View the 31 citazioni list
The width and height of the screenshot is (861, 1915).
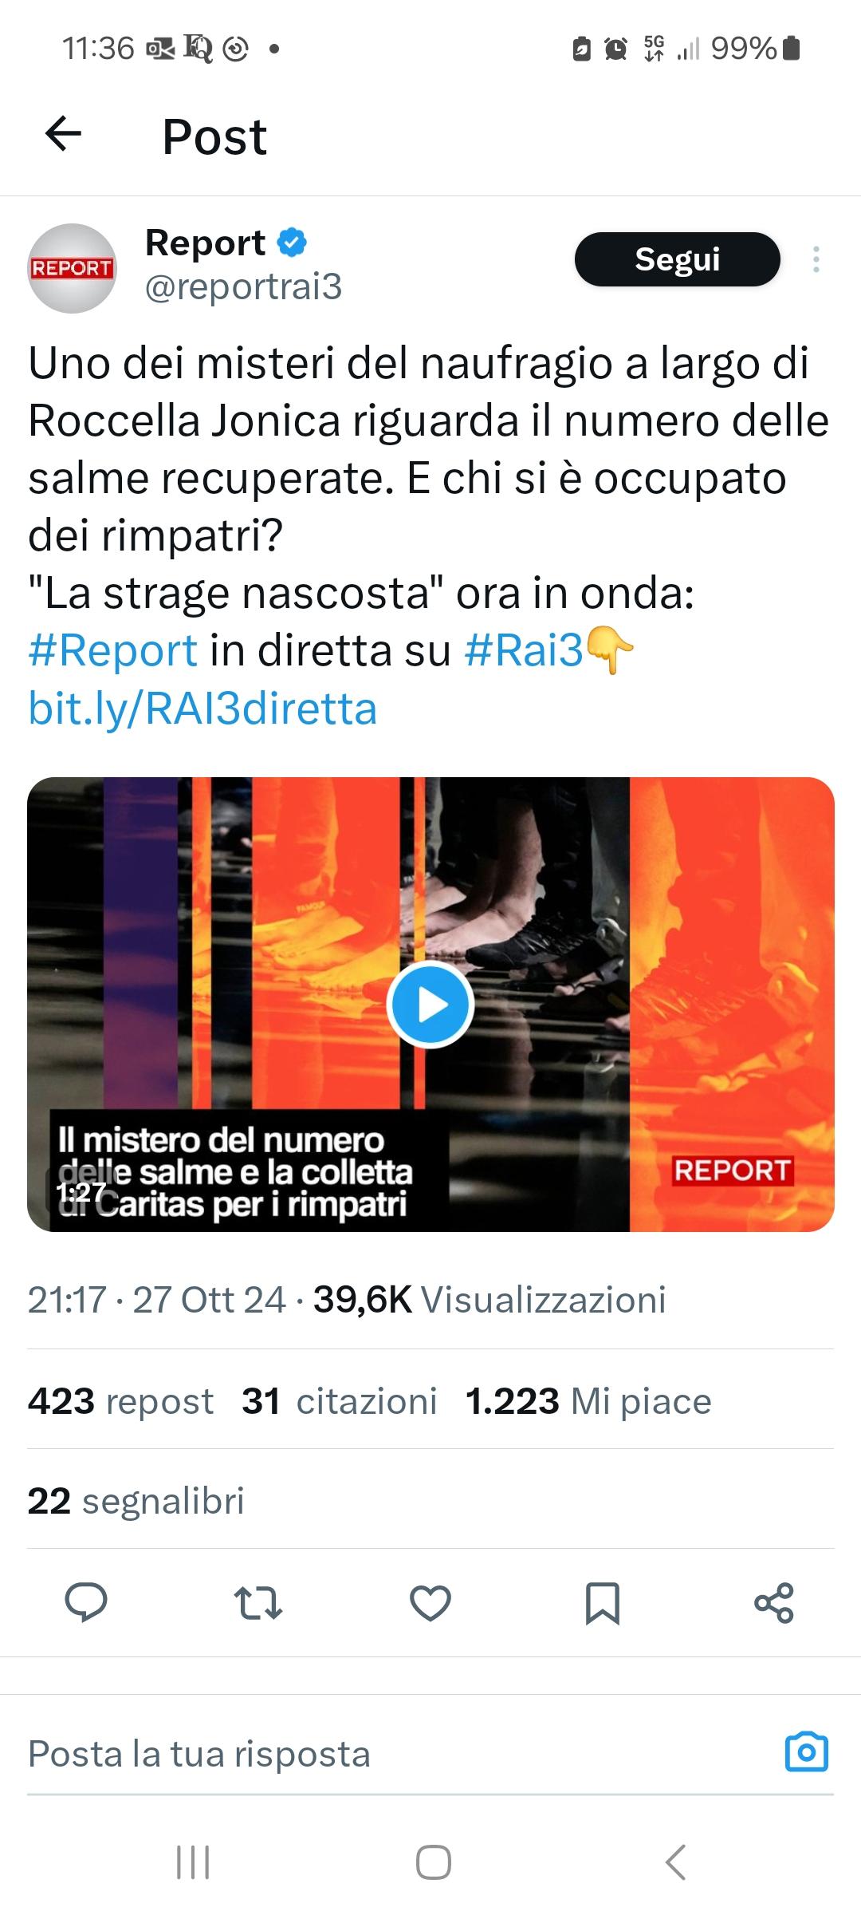coord(340,1400)
